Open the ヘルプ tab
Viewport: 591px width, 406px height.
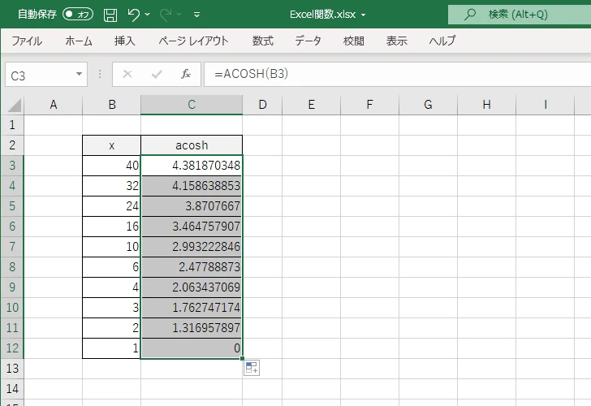coord(442,41)
